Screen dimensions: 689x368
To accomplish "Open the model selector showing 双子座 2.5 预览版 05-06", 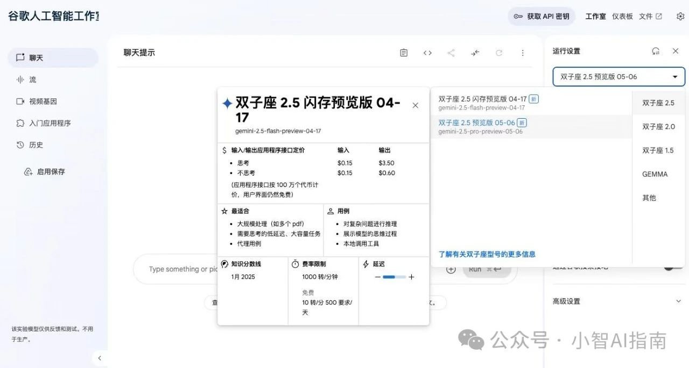I will coord(618,76).
